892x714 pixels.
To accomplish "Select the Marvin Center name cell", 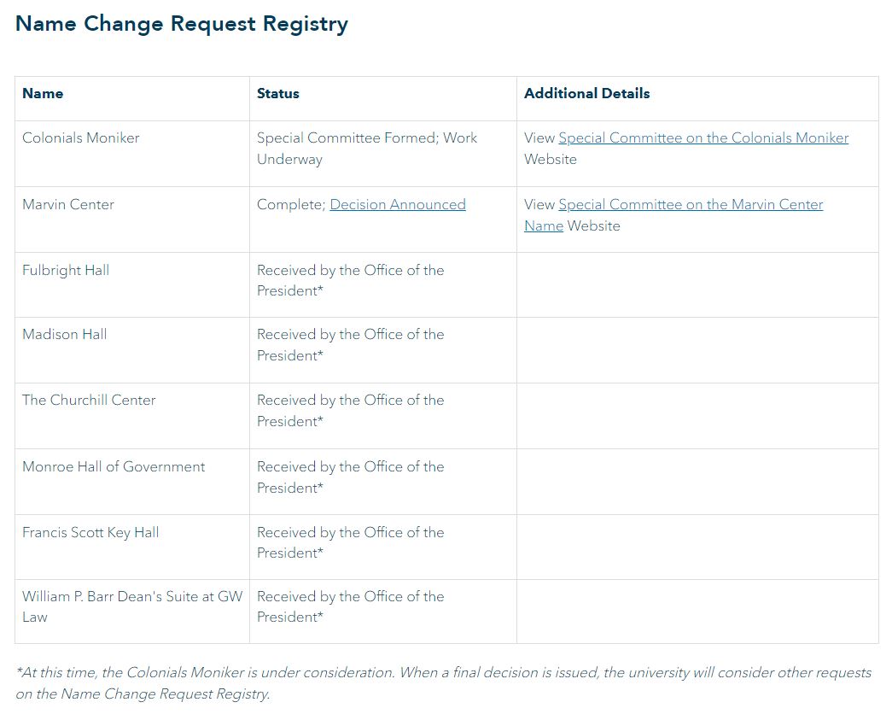I will pyautogui.click(x=68, y=205).
